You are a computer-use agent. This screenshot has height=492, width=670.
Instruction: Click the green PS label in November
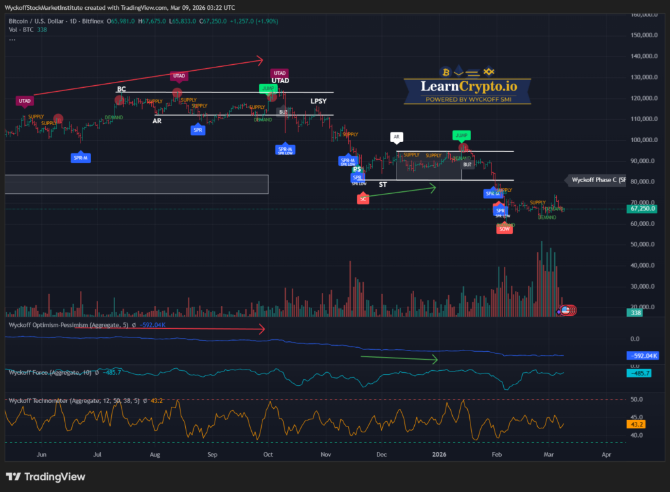(x=357, y=170)
